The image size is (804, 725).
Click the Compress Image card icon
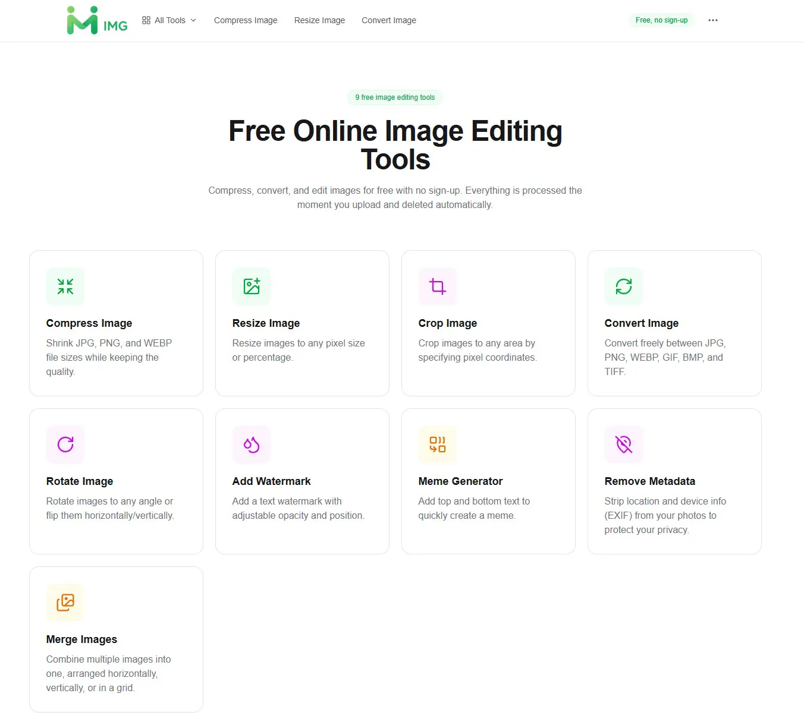[65, 286]
